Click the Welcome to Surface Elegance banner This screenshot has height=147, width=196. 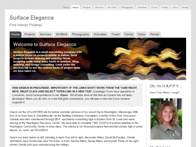[x=98, y=59]
